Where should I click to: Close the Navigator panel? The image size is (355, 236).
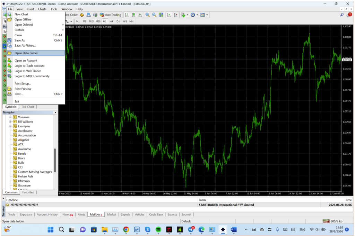pyautogui.click(x=55, y=112)
